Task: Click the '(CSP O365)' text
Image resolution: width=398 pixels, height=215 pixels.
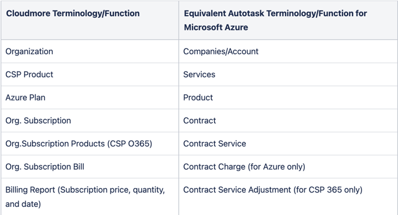Action: (x=130, y=144)
